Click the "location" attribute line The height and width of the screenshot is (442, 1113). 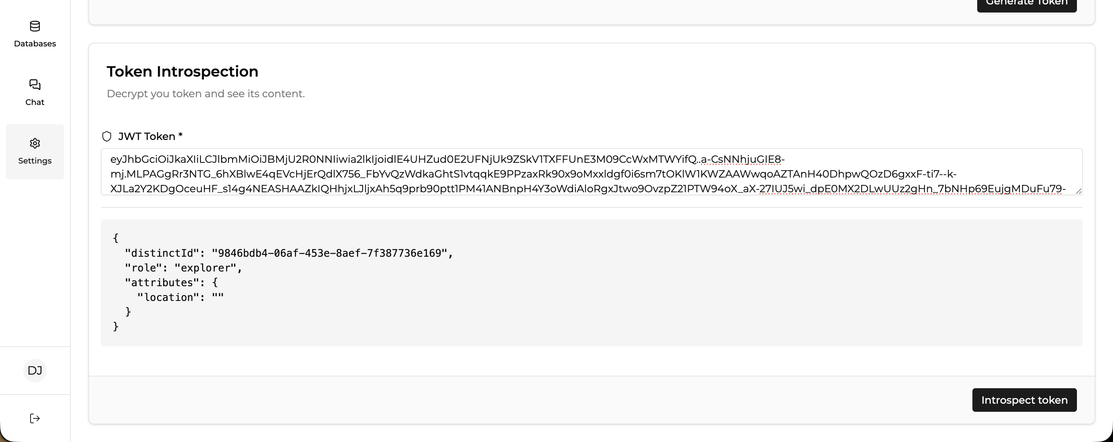[180, 298]
